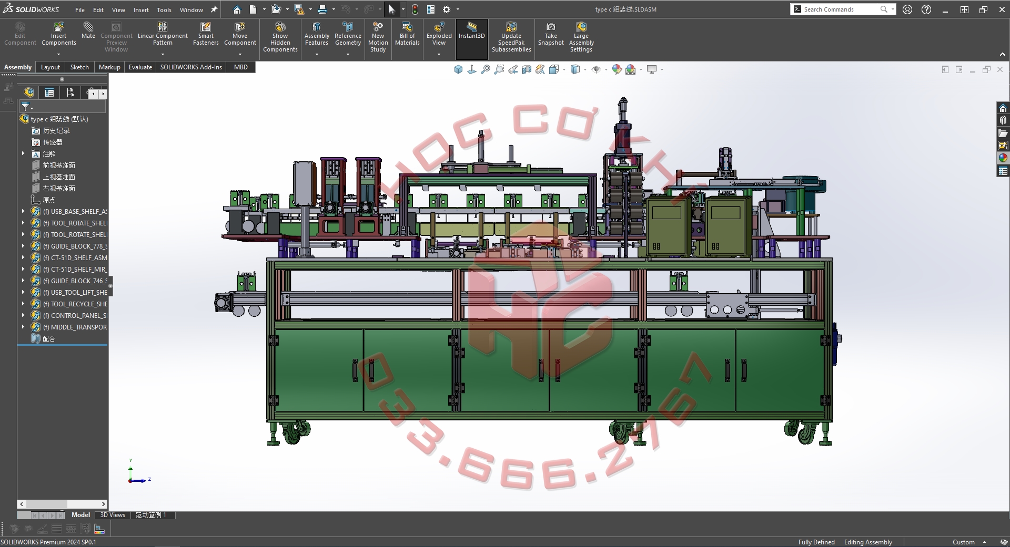This screenshot has height=547, width=1010.
Task: Open the Tools menu
Action: tap(164, 9)
